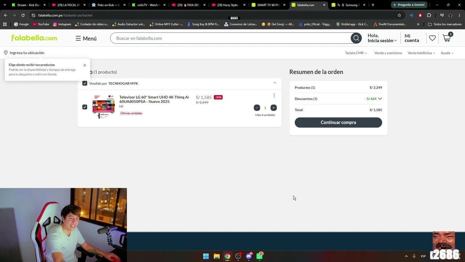The height and width of the screenshot is (262, 465).
Task: Close the location tooltip popup
Action: [85, 65]
